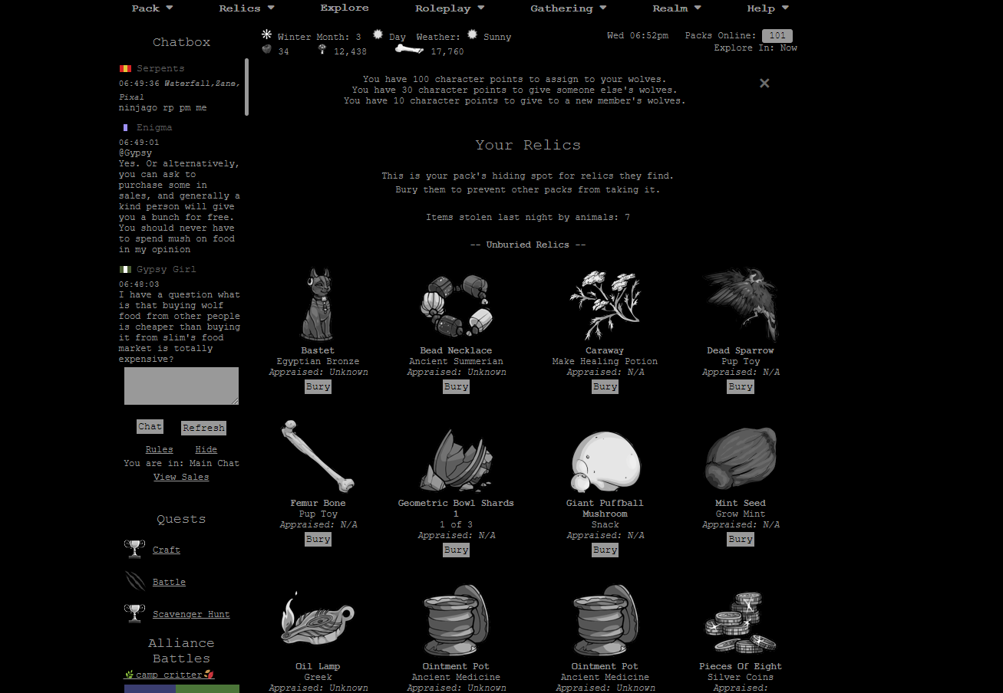Bury the Bead Necklace relic
The image size is (1003, 693).
coord(456,387)
